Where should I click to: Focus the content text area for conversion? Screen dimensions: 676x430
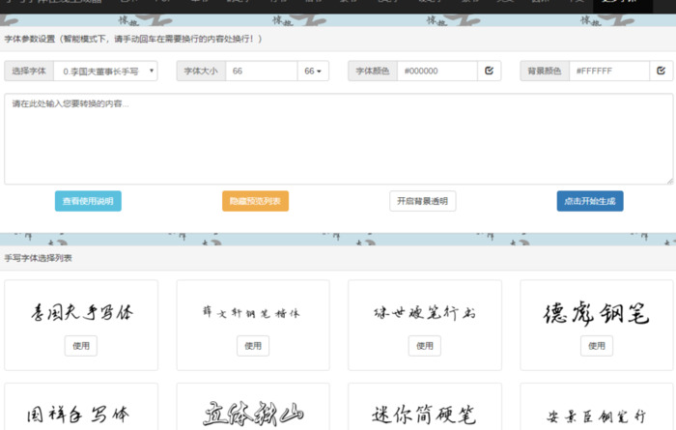click(338, 139)
